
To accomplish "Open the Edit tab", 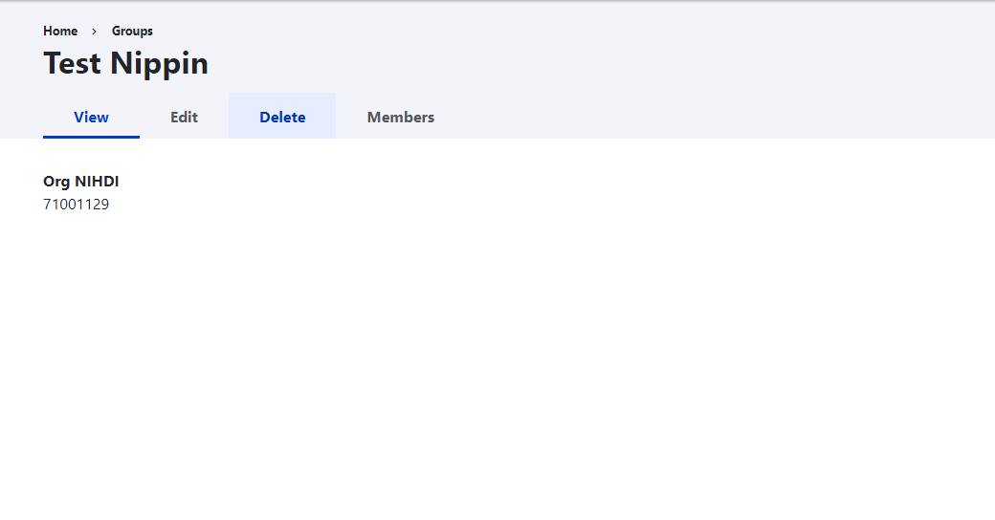I will pos(184,117).
